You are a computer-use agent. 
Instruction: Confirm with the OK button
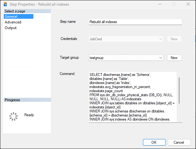click(154, 142)
